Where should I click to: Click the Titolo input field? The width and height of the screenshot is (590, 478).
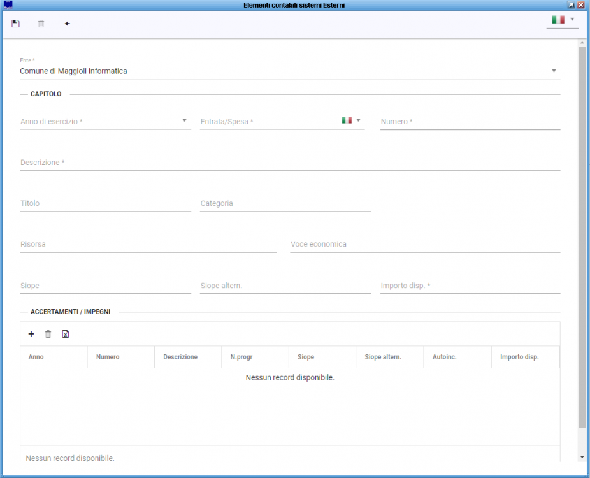pos(105,203)
